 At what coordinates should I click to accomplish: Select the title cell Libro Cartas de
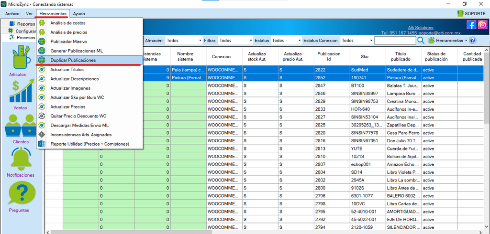pyautogui.click(x=404, y=204)
